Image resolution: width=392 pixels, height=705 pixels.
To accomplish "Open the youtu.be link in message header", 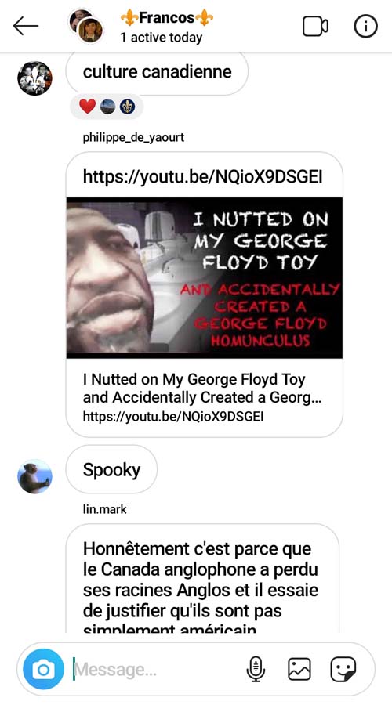I will pos(202,177).
